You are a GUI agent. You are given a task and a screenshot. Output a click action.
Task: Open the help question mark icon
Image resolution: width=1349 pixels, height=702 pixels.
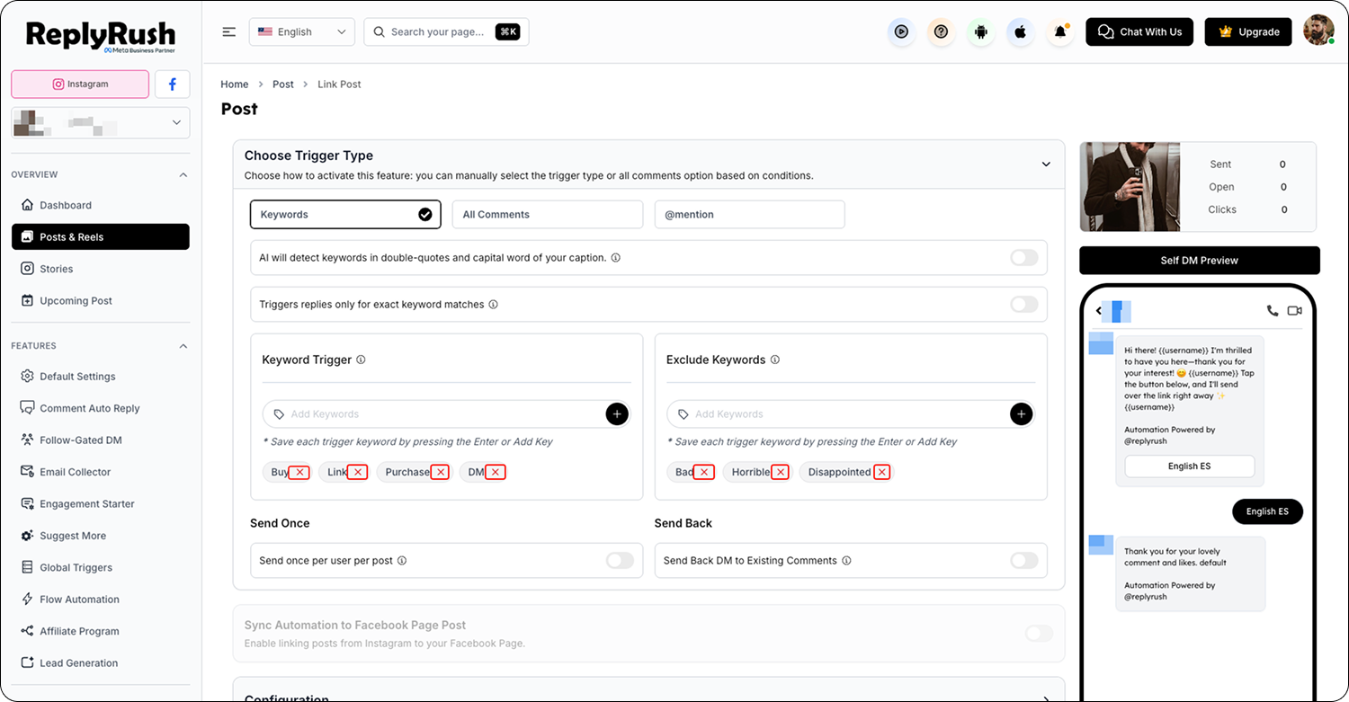pos(941,32)
